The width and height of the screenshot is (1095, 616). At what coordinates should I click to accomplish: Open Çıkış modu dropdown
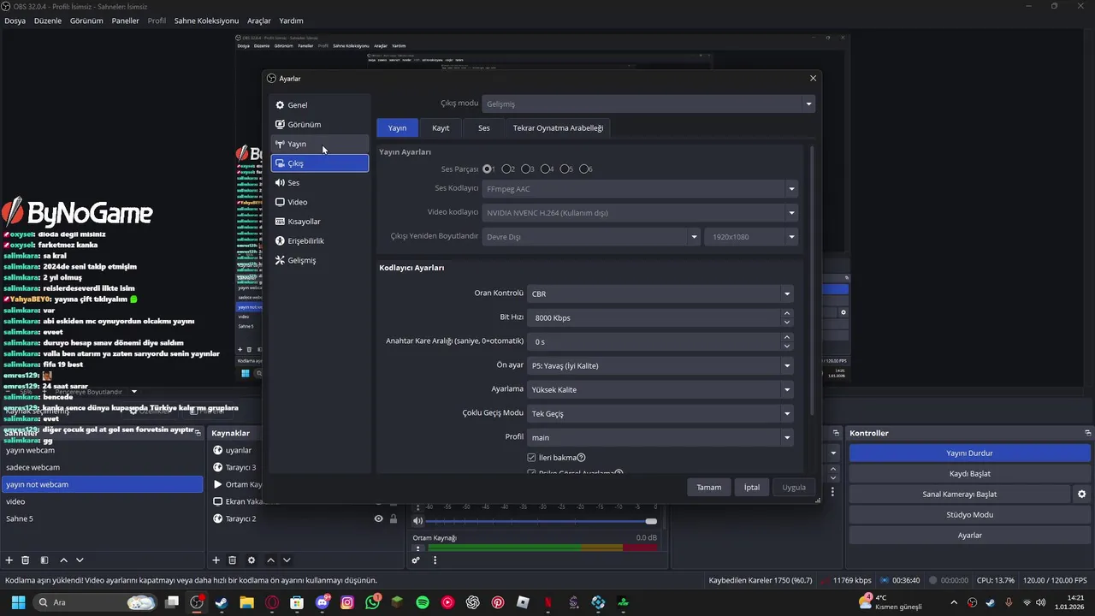pyautogui.click(x=648, y=104)
